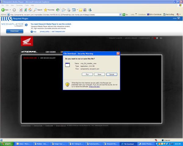Open the Tools menu
The height and width of the screenshot is (146, 183).
click(27, 5)
